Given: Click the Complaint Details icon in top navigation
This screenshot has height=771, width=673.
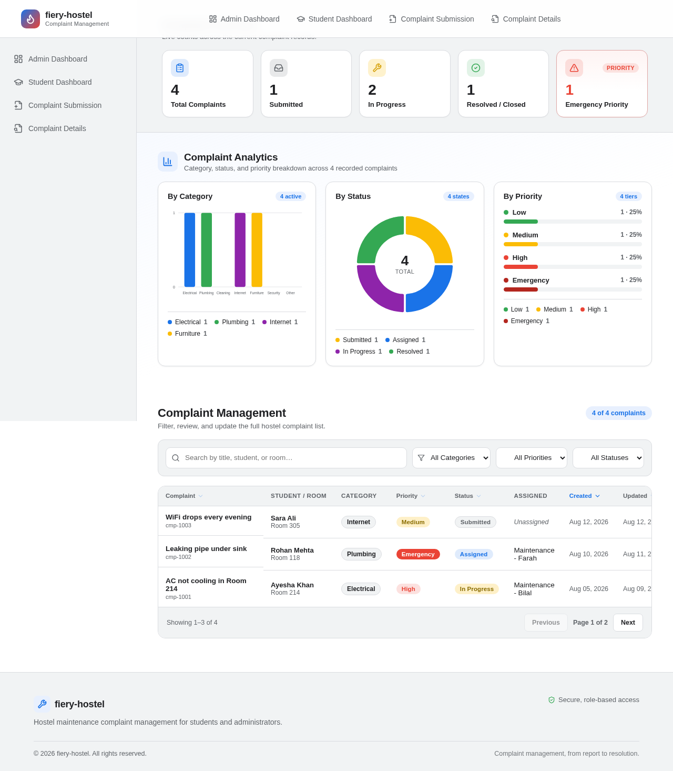Looking at the screenshot, I should (x=495, y=19).
